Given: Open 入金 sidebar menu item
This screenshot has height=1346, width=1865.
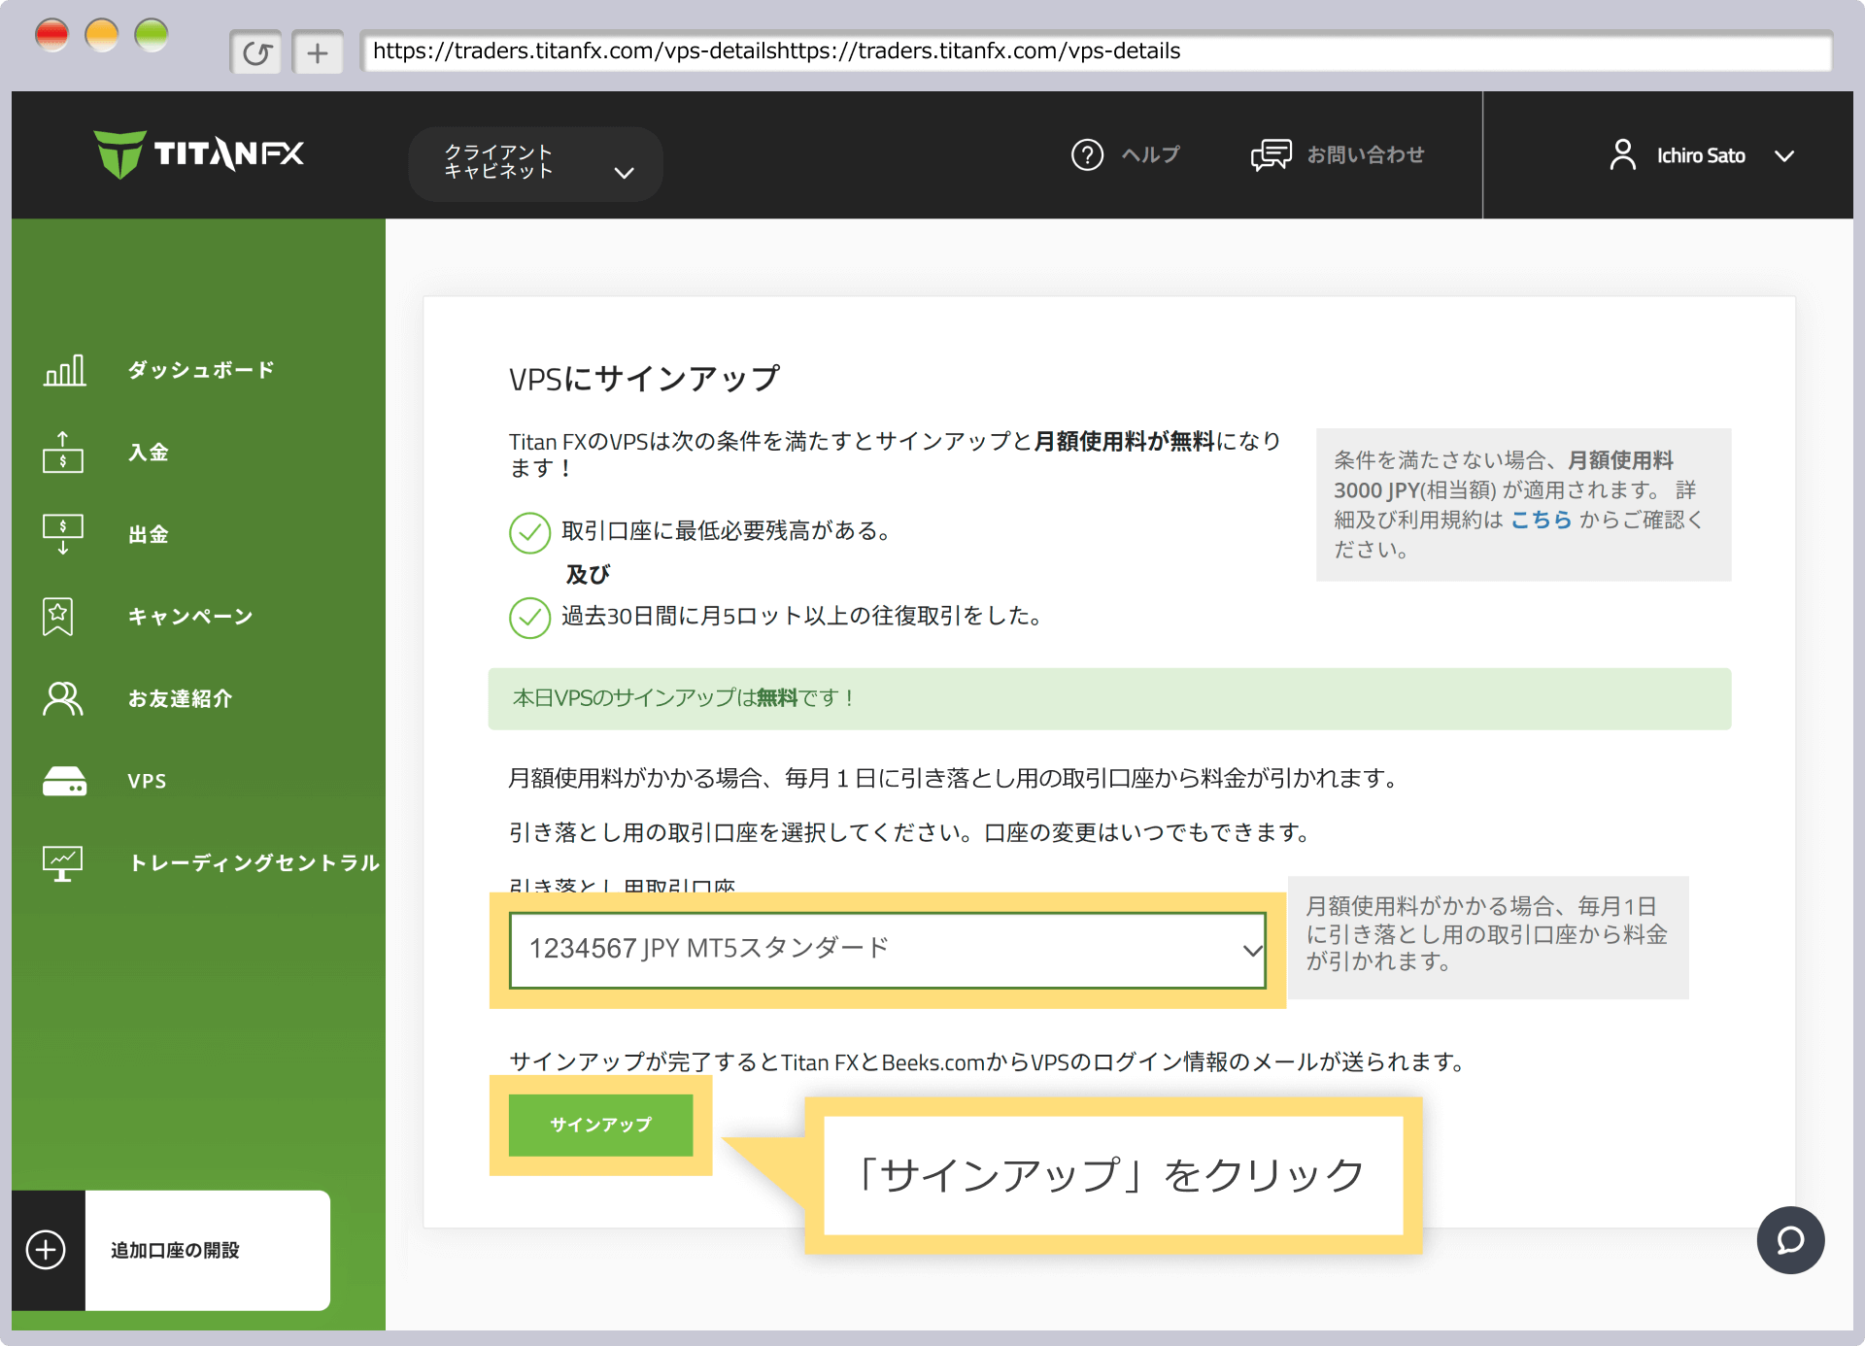Looking at the screenshot, I should (x=149, y=453).
